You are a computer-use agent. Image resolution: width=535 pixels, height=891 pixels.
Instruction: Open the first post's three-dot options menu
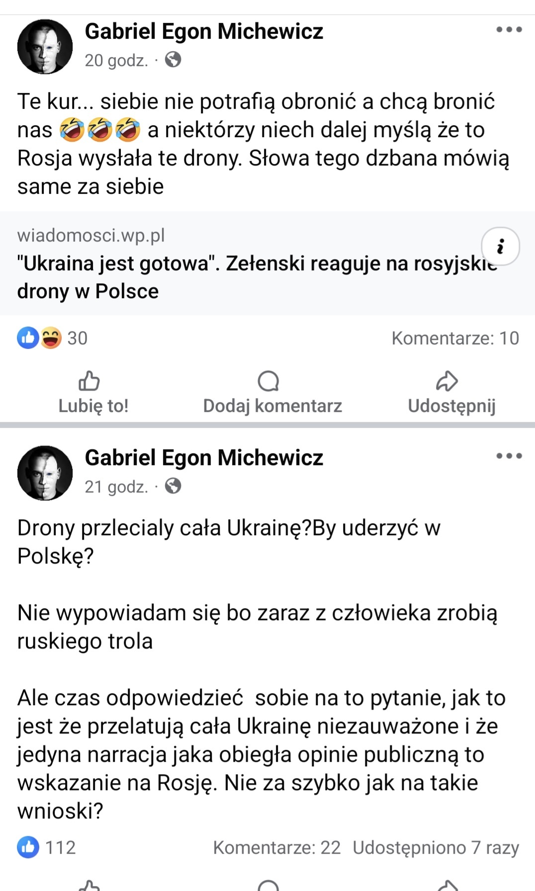509,30
